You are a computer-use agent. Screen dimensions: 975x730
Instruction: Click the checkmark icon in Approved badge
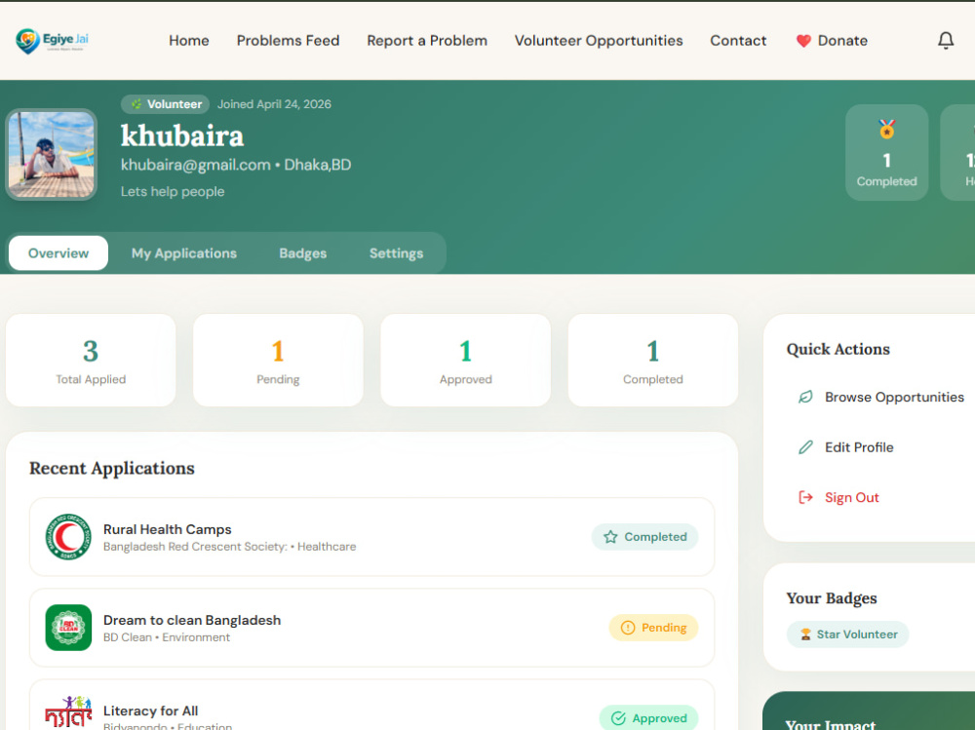(x=618, y=718)
